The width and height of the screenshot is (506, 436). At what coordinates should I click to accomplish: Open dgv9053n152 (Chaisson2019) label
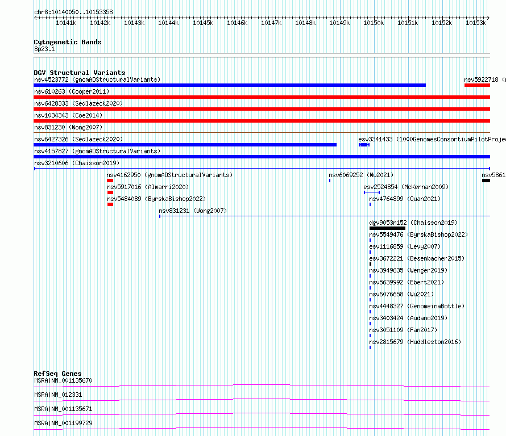[x=413, y=223]
